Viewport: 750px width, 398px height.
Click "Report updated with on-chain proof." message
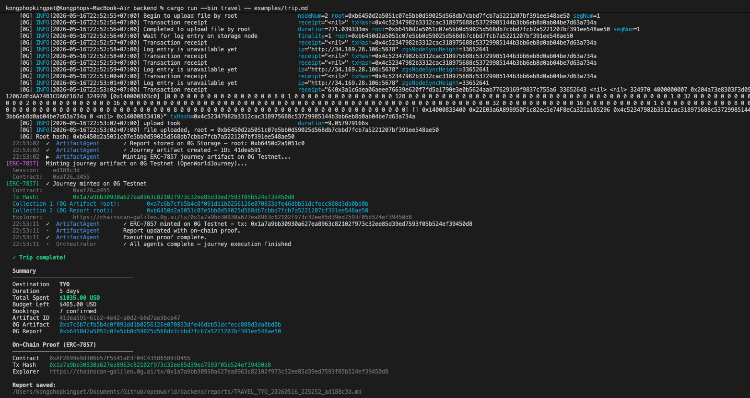(182, 231)
